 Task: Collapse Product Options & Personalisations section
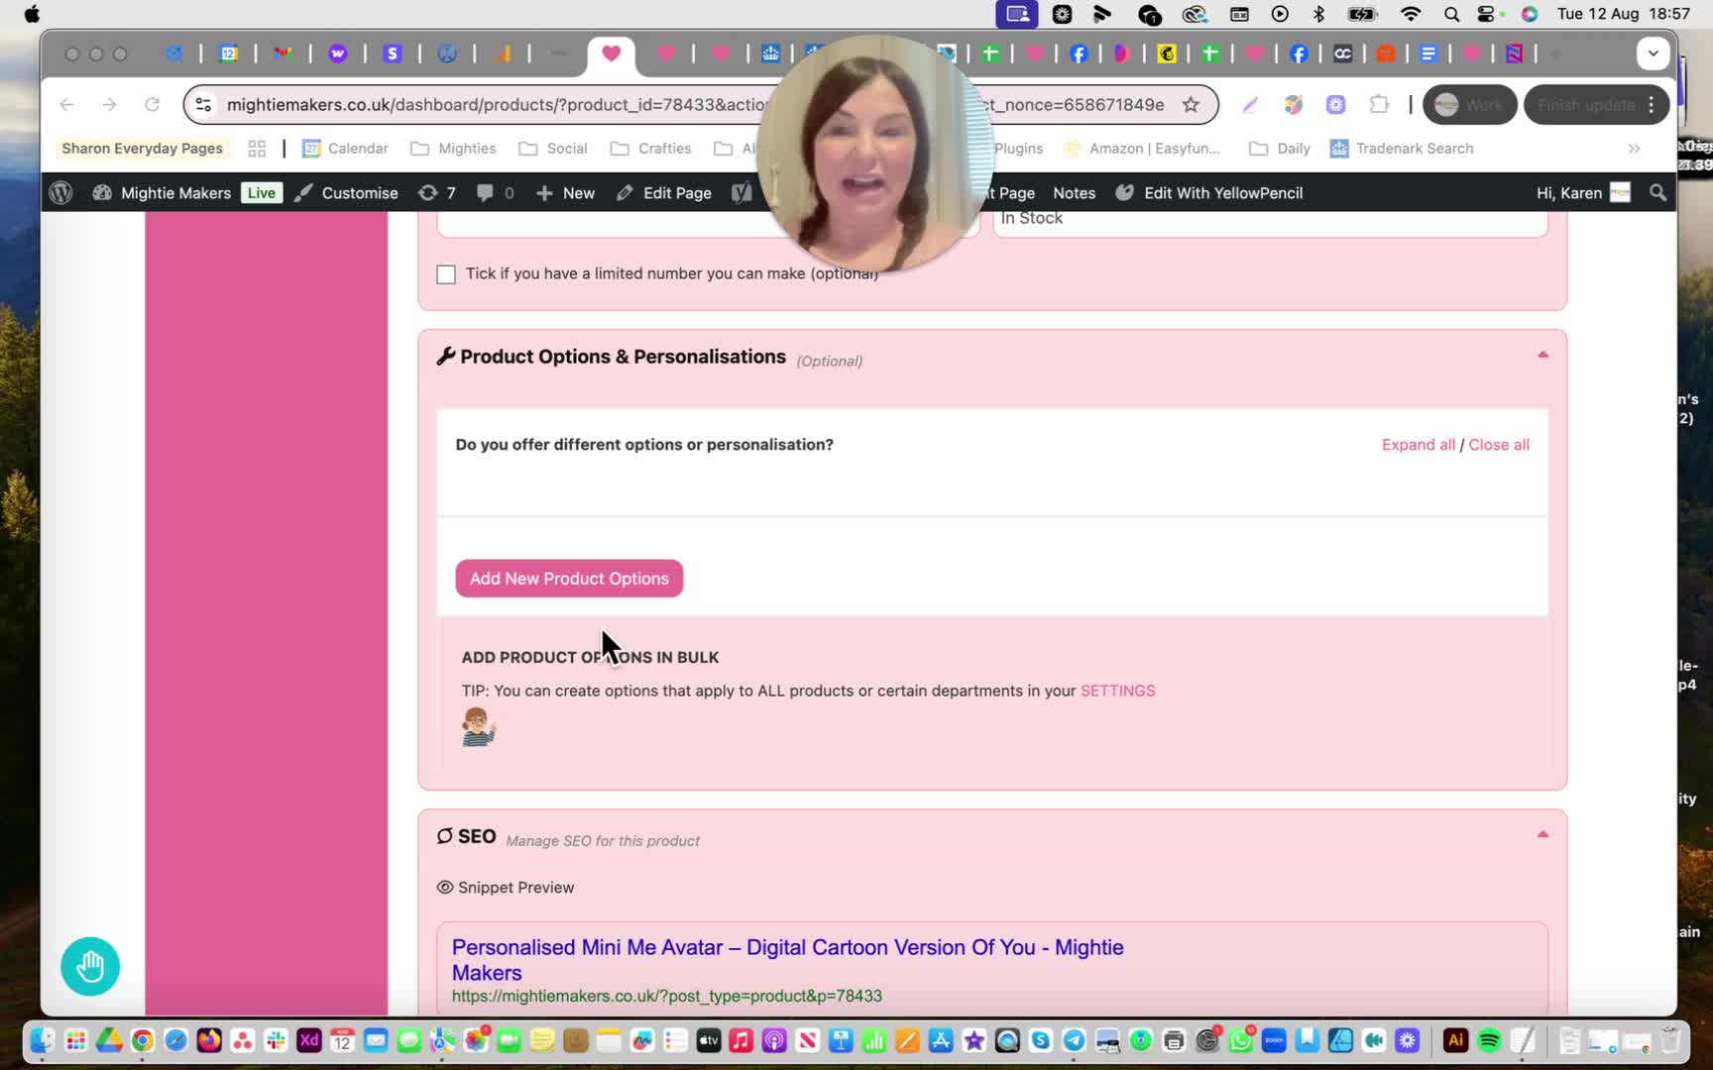point(1542,355)
